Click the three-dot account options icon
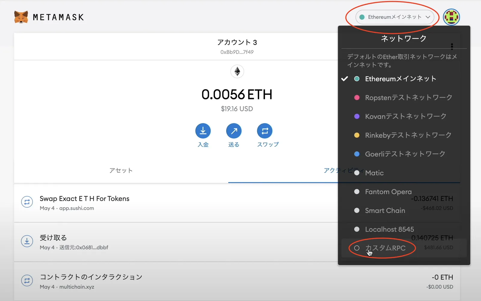Screen dimensions: 481x301 [452, 46]
